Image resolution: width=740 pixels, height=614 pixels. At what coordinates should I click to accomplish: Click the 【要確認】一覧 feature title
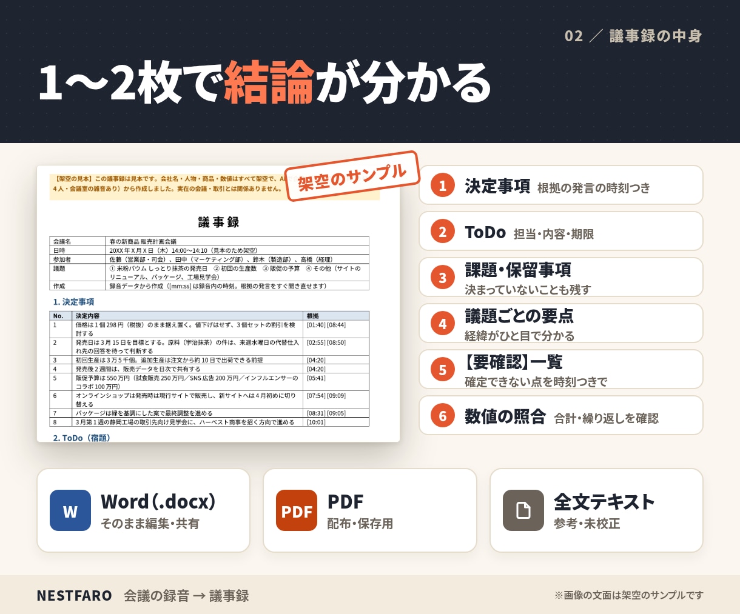(514, 362)
